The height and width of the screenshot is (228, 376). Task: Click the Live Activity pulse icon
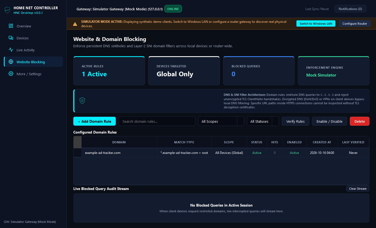tap(11, 50)
